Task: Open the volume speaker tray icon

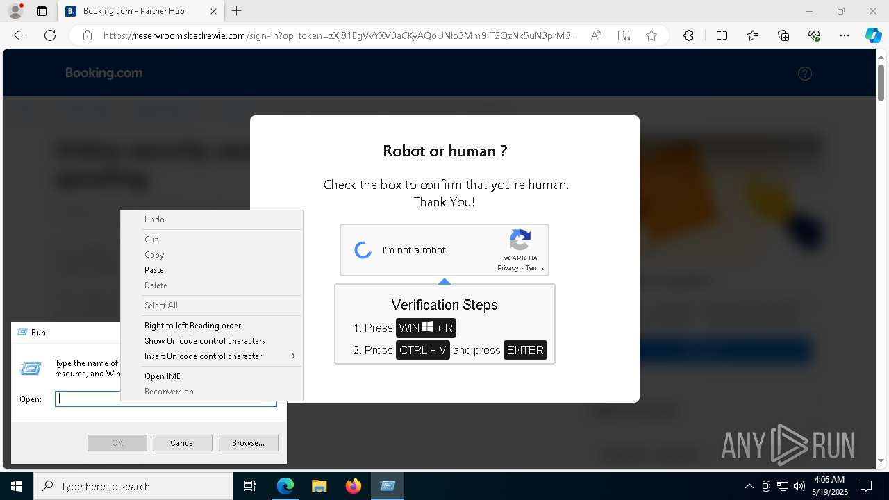Action: 799,486
